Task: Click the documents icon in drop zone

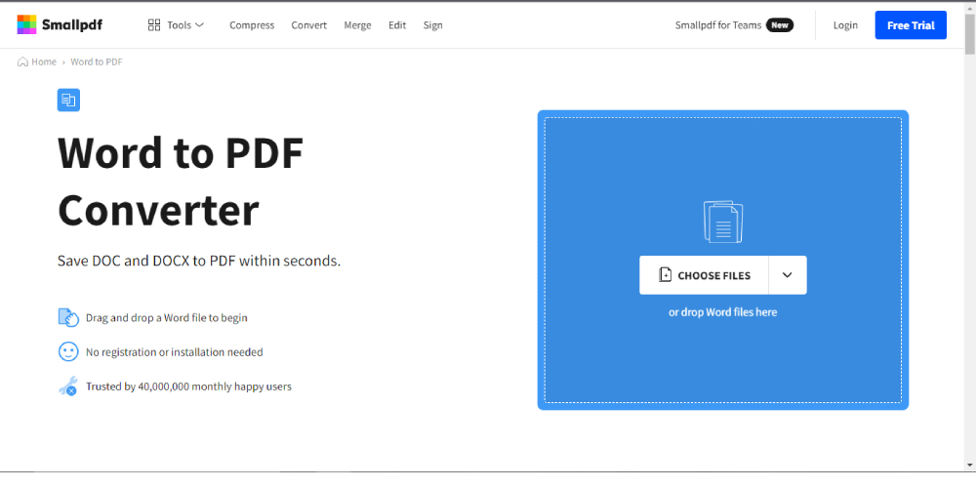Action: click(x=722, y=222)
